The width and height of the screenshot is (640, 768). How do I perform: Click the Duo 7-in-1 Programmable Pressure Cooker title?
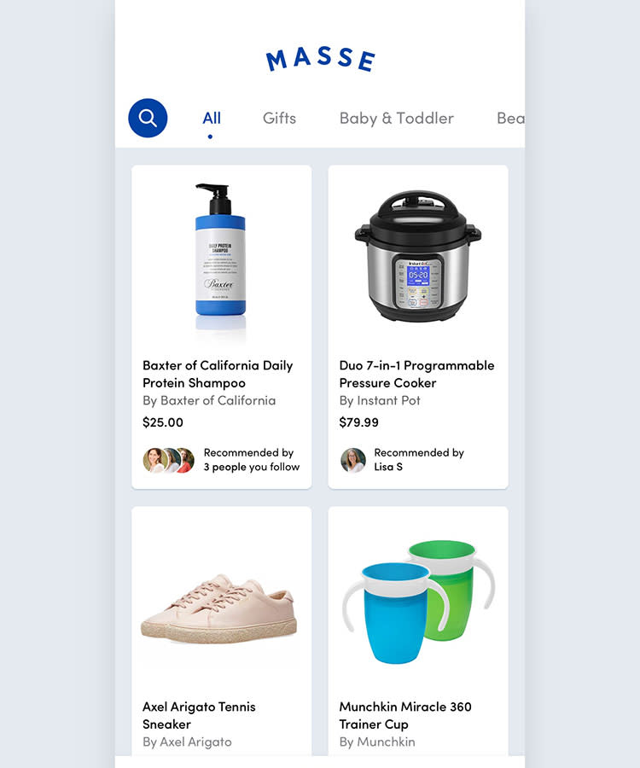click(x=416, y=375)
